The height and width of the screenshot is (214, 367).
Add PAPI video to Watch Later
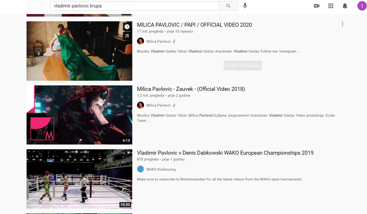(127, 27)
